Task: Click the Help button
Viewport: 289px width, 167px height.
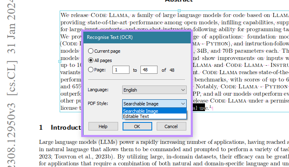Action: tap(103, 126)
